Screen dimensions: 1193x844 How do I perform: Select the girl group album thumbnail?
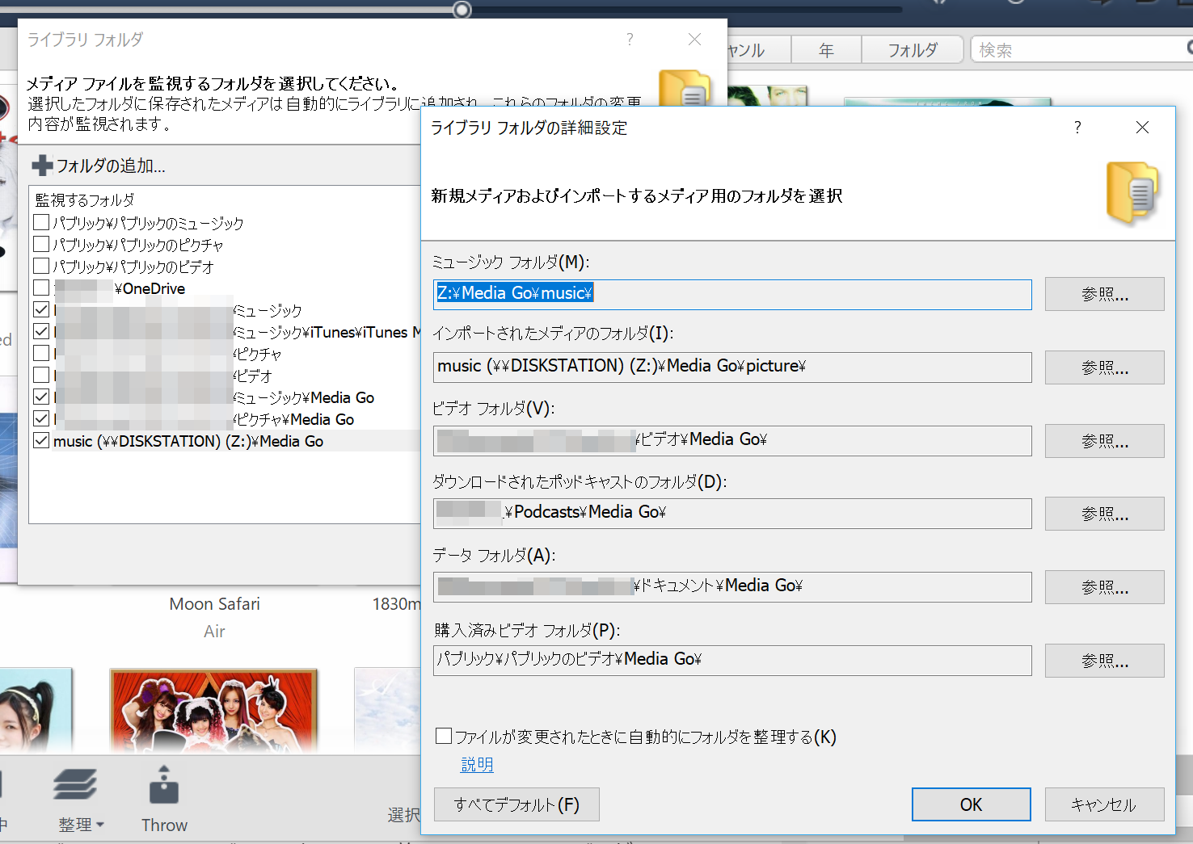213,711
